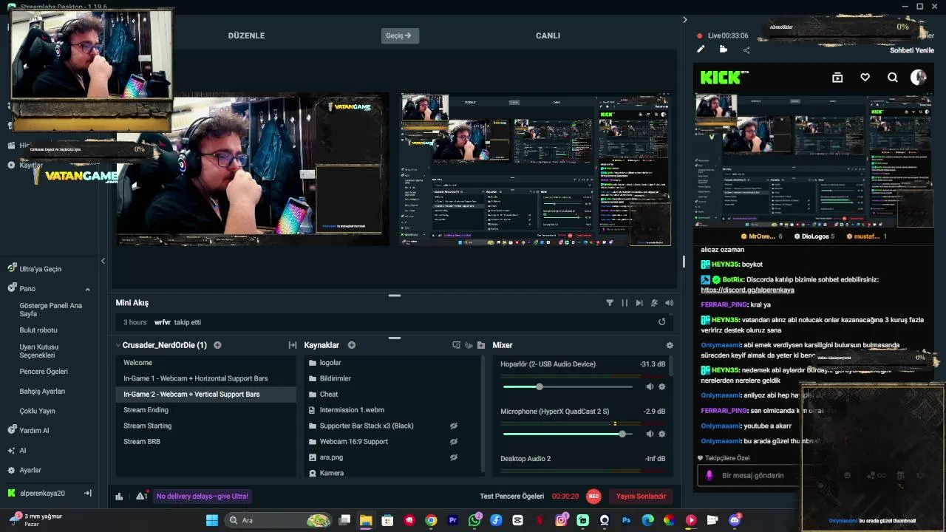Open Uyarı Kutusu Seçenekleri
The image size is (946, 532).
point(38,351)
